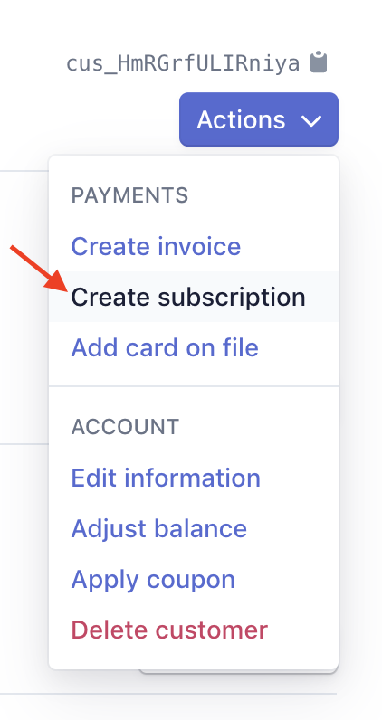Click the PAYMENTS section heading
This screenshot has width=382, height=720.
point(129,195)
